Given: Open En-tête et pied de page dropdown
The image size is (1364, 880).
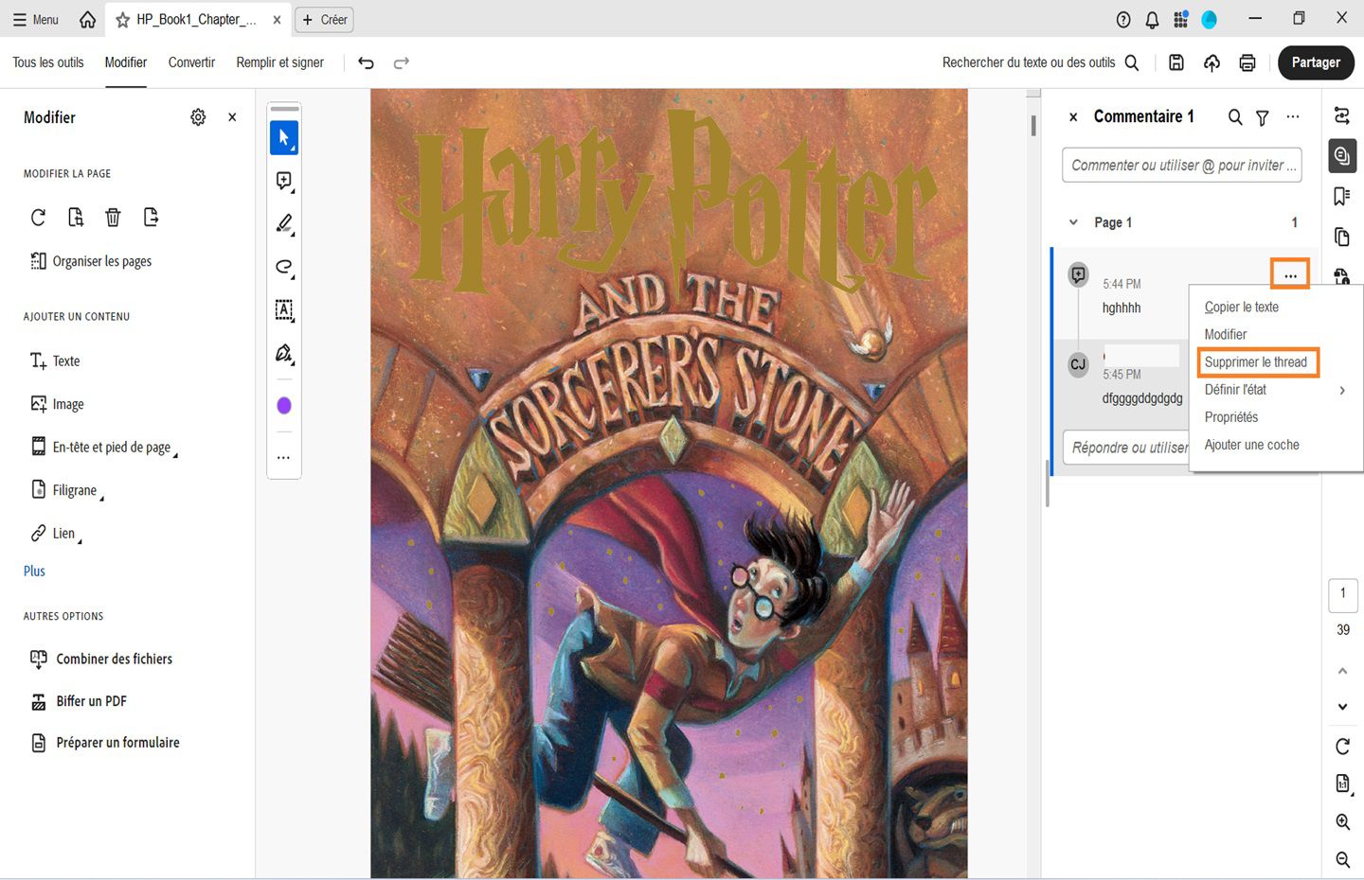Looking at the screenshot, I should tap(104, 447).
